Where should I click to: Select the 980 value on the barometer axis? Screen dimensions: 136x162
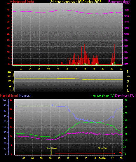pyautogui.click(x=126, y=58)
